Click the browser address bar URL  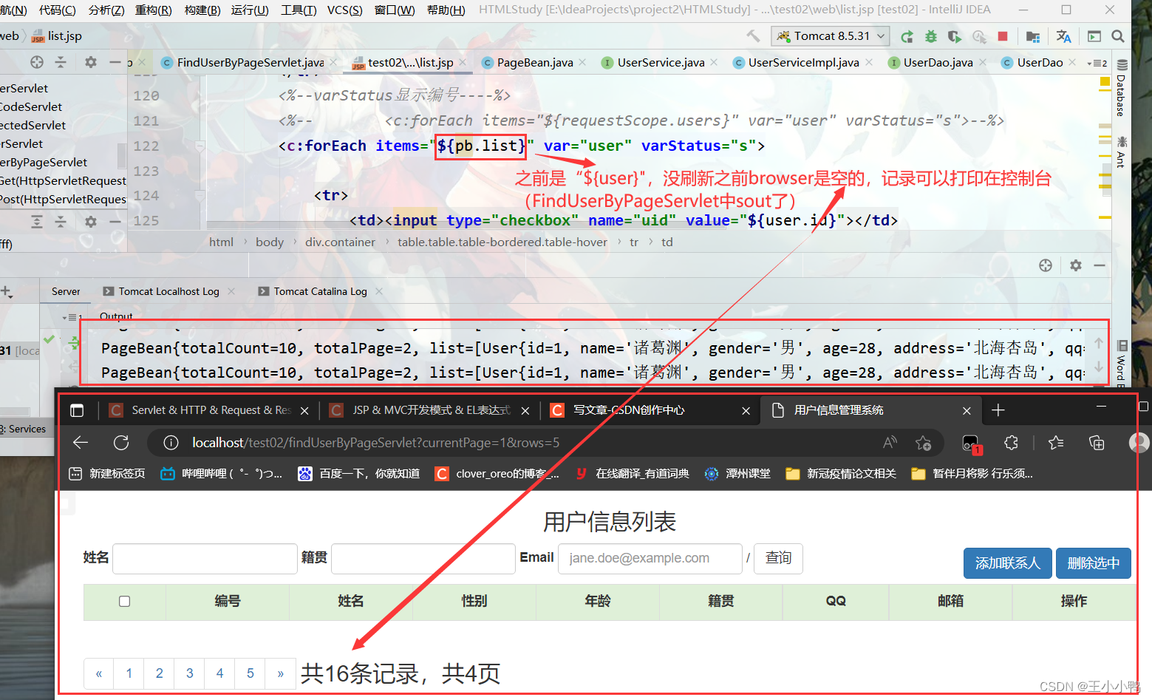(376, 443)
